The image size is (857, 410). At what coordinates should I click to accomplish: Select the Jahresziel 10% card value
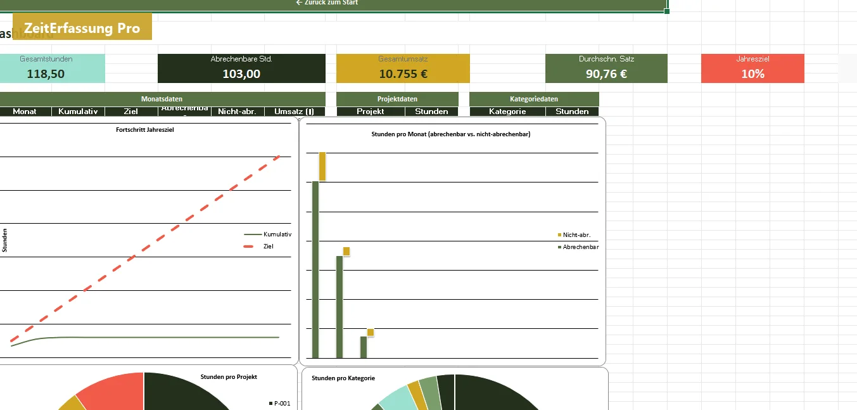[752, 74]
